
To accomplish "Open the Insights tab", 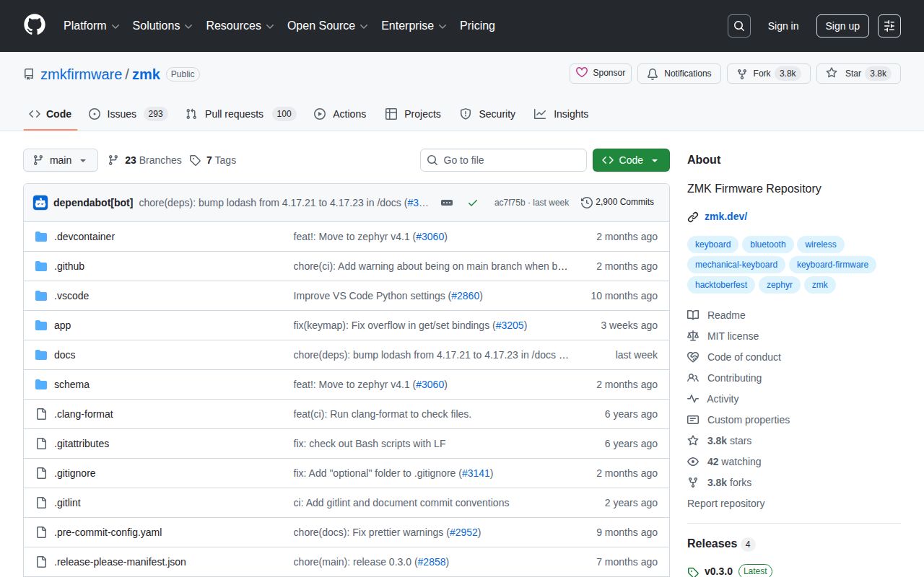I will tap(562, 114).
